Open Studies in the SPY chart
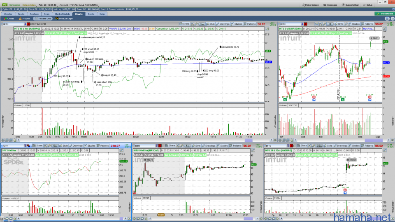The width and height of the screenshot is (395, 222). (90, 145)
